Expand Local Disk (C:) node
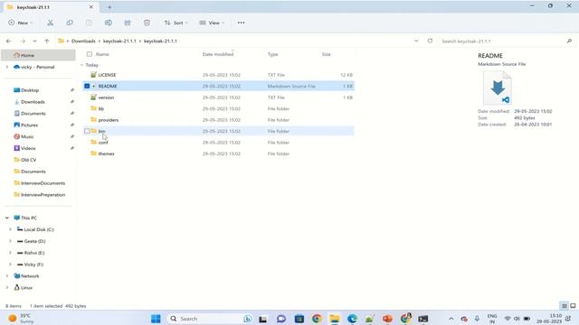 tap(10, 229)
